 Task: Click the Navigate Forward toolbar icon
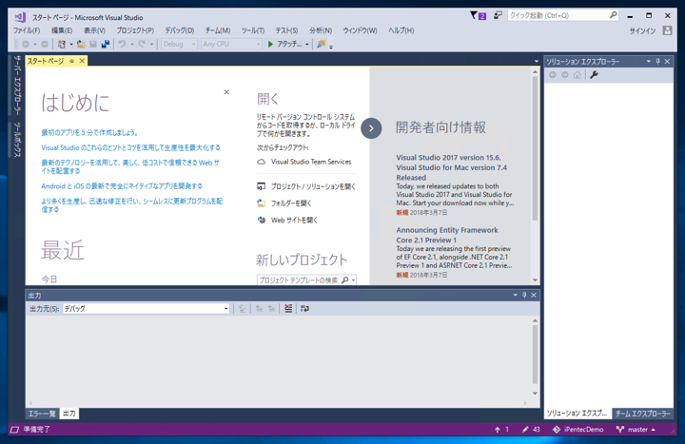pyautogui.click(x=44, y=44)
